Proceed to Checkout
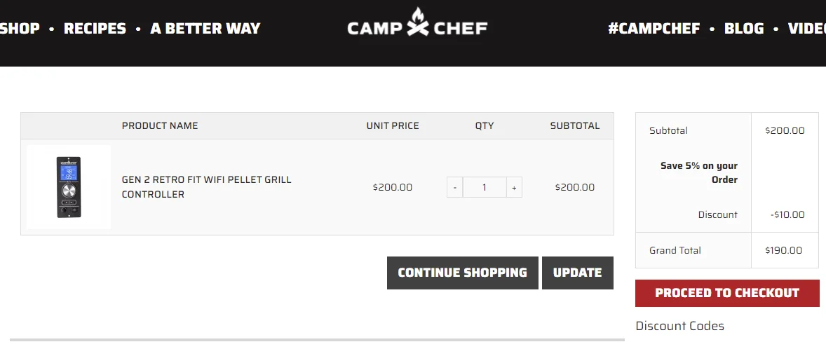 click(727, 293)
